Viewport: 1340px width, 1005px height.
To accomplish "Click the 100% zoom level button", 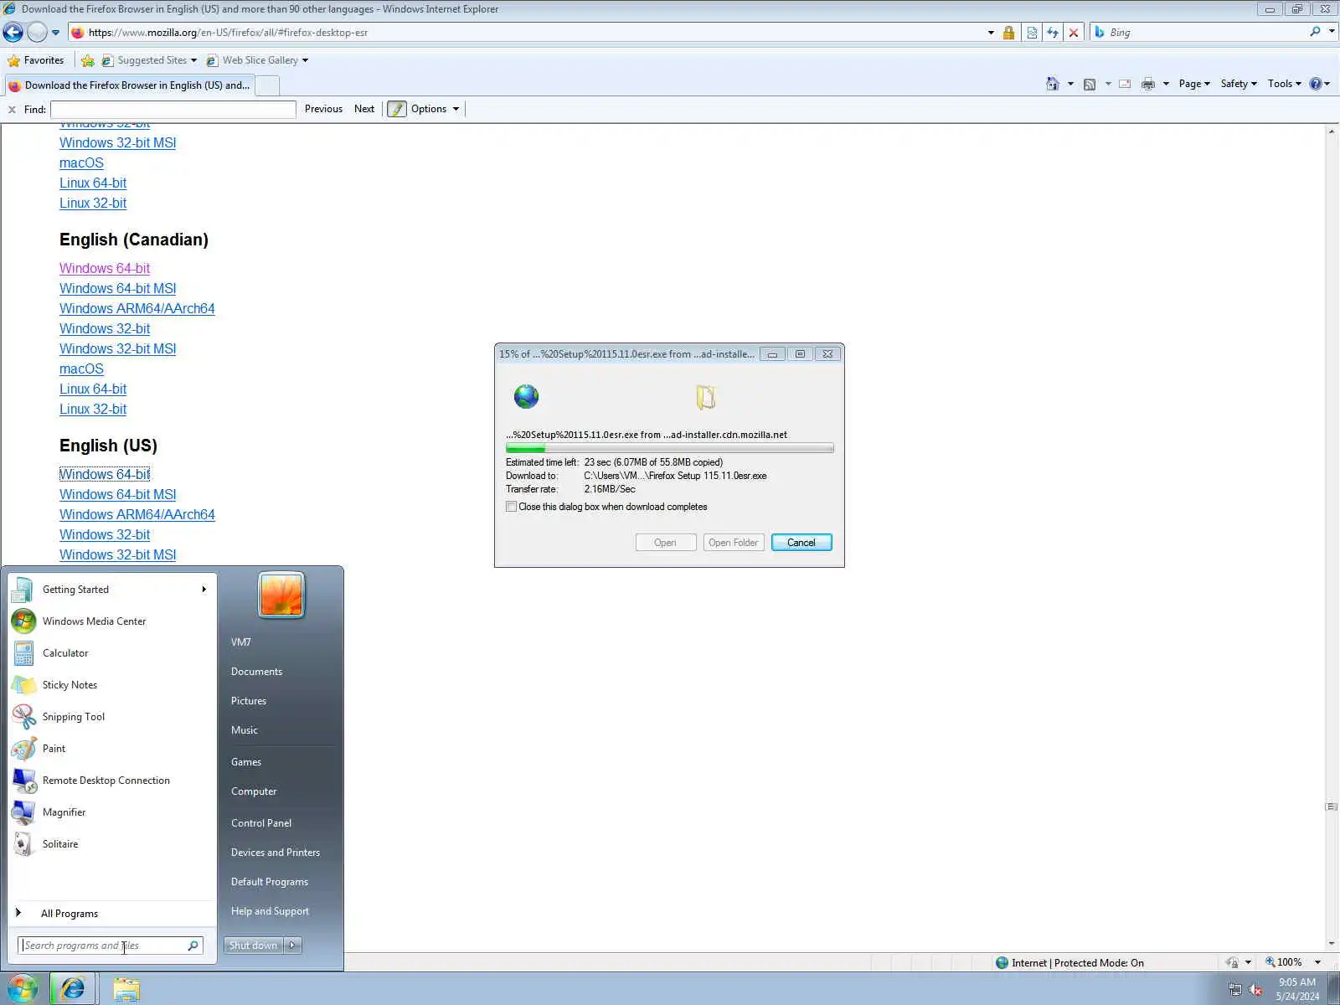I will click(1284, 962).
